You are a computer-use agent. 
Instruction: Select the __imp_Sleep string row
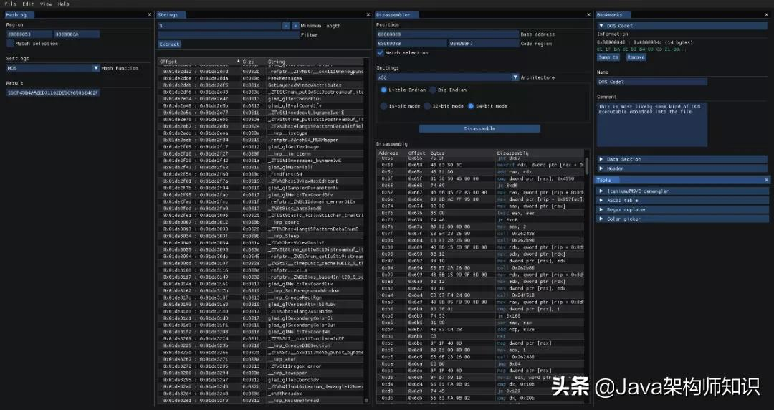[262, 236]
